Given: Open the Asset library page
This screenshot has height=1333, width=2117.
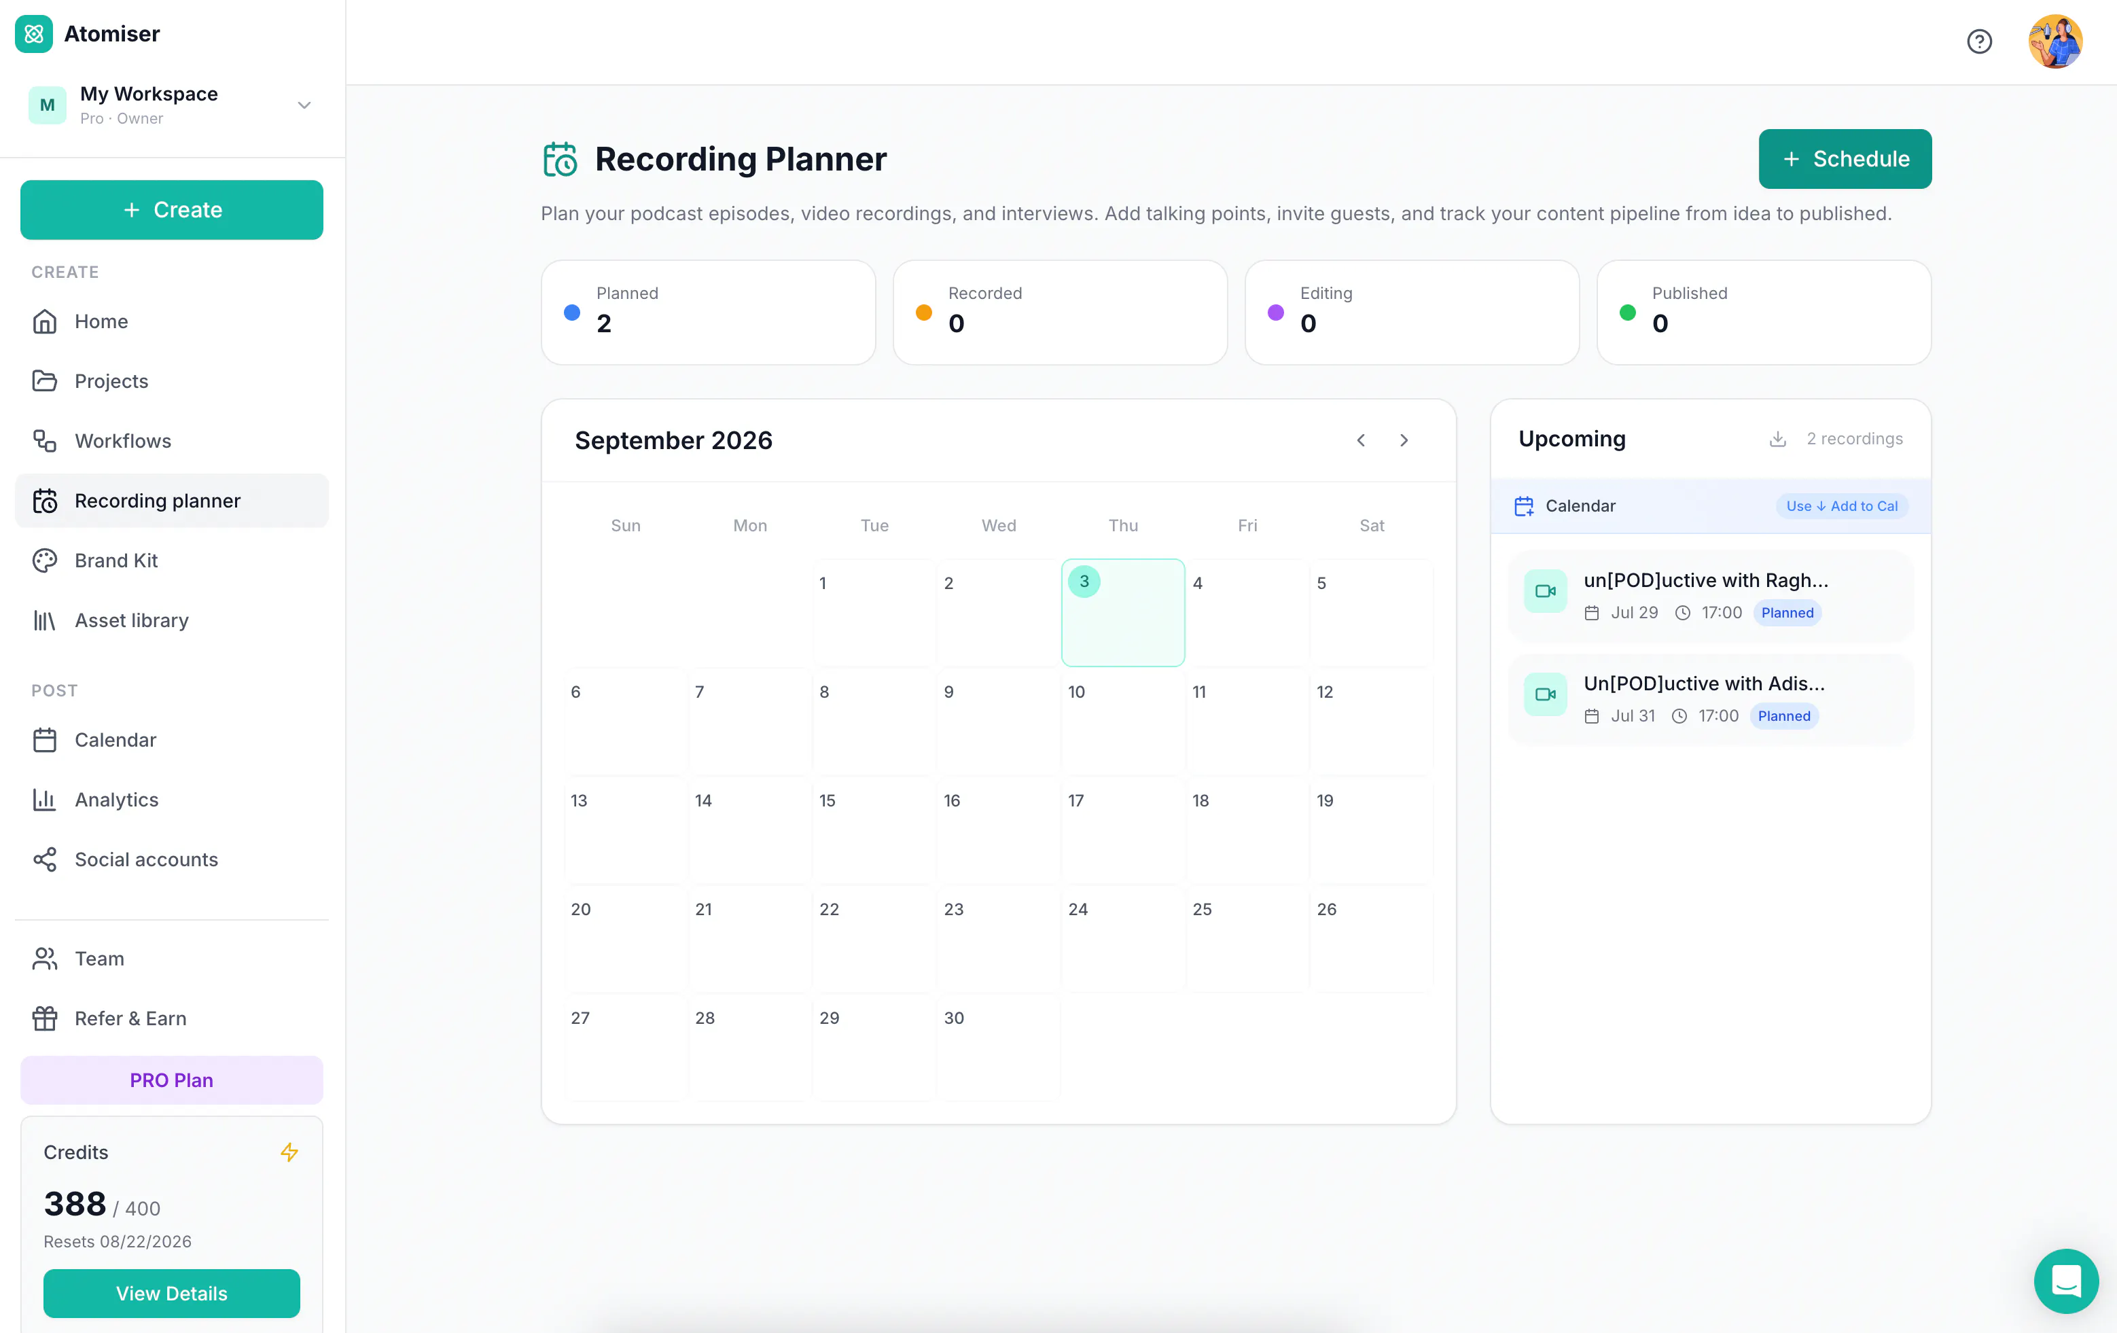Looking at the screenshot, I should [171, 620].
